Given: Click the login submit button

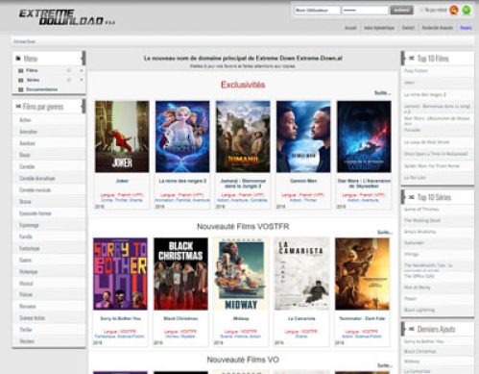Looking at the screenshot, I should point(401,11).
